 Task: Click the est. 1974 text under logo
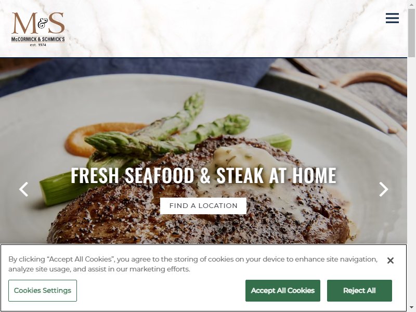click(38, 45)
